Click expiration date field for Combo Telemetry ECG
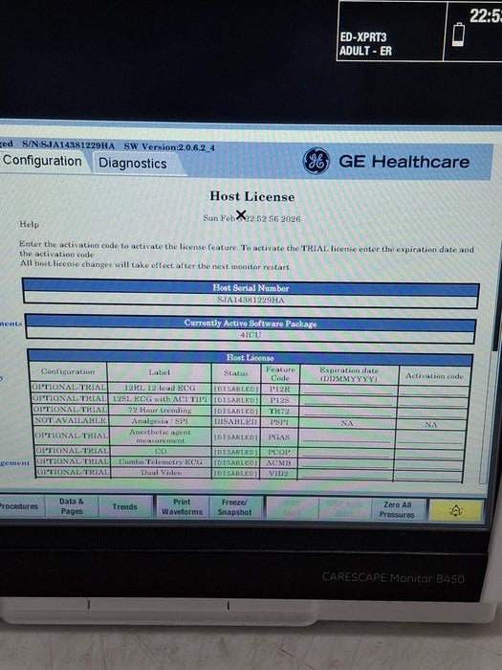The image size is (502, 670). pyautogui.click(x=346, y=462)
